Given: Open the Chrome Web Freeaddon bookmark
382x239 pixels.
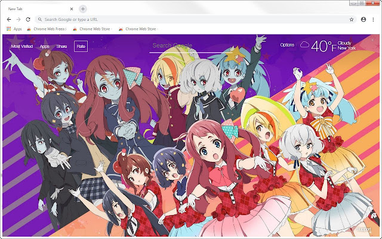Looking at the screenshot, I should coord(47,29).
